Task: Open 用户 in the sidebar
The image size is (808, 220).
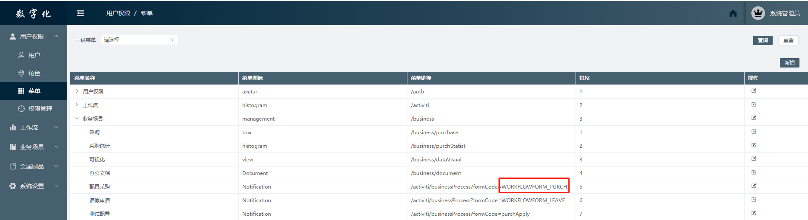Action: click(x=34, y=55)
